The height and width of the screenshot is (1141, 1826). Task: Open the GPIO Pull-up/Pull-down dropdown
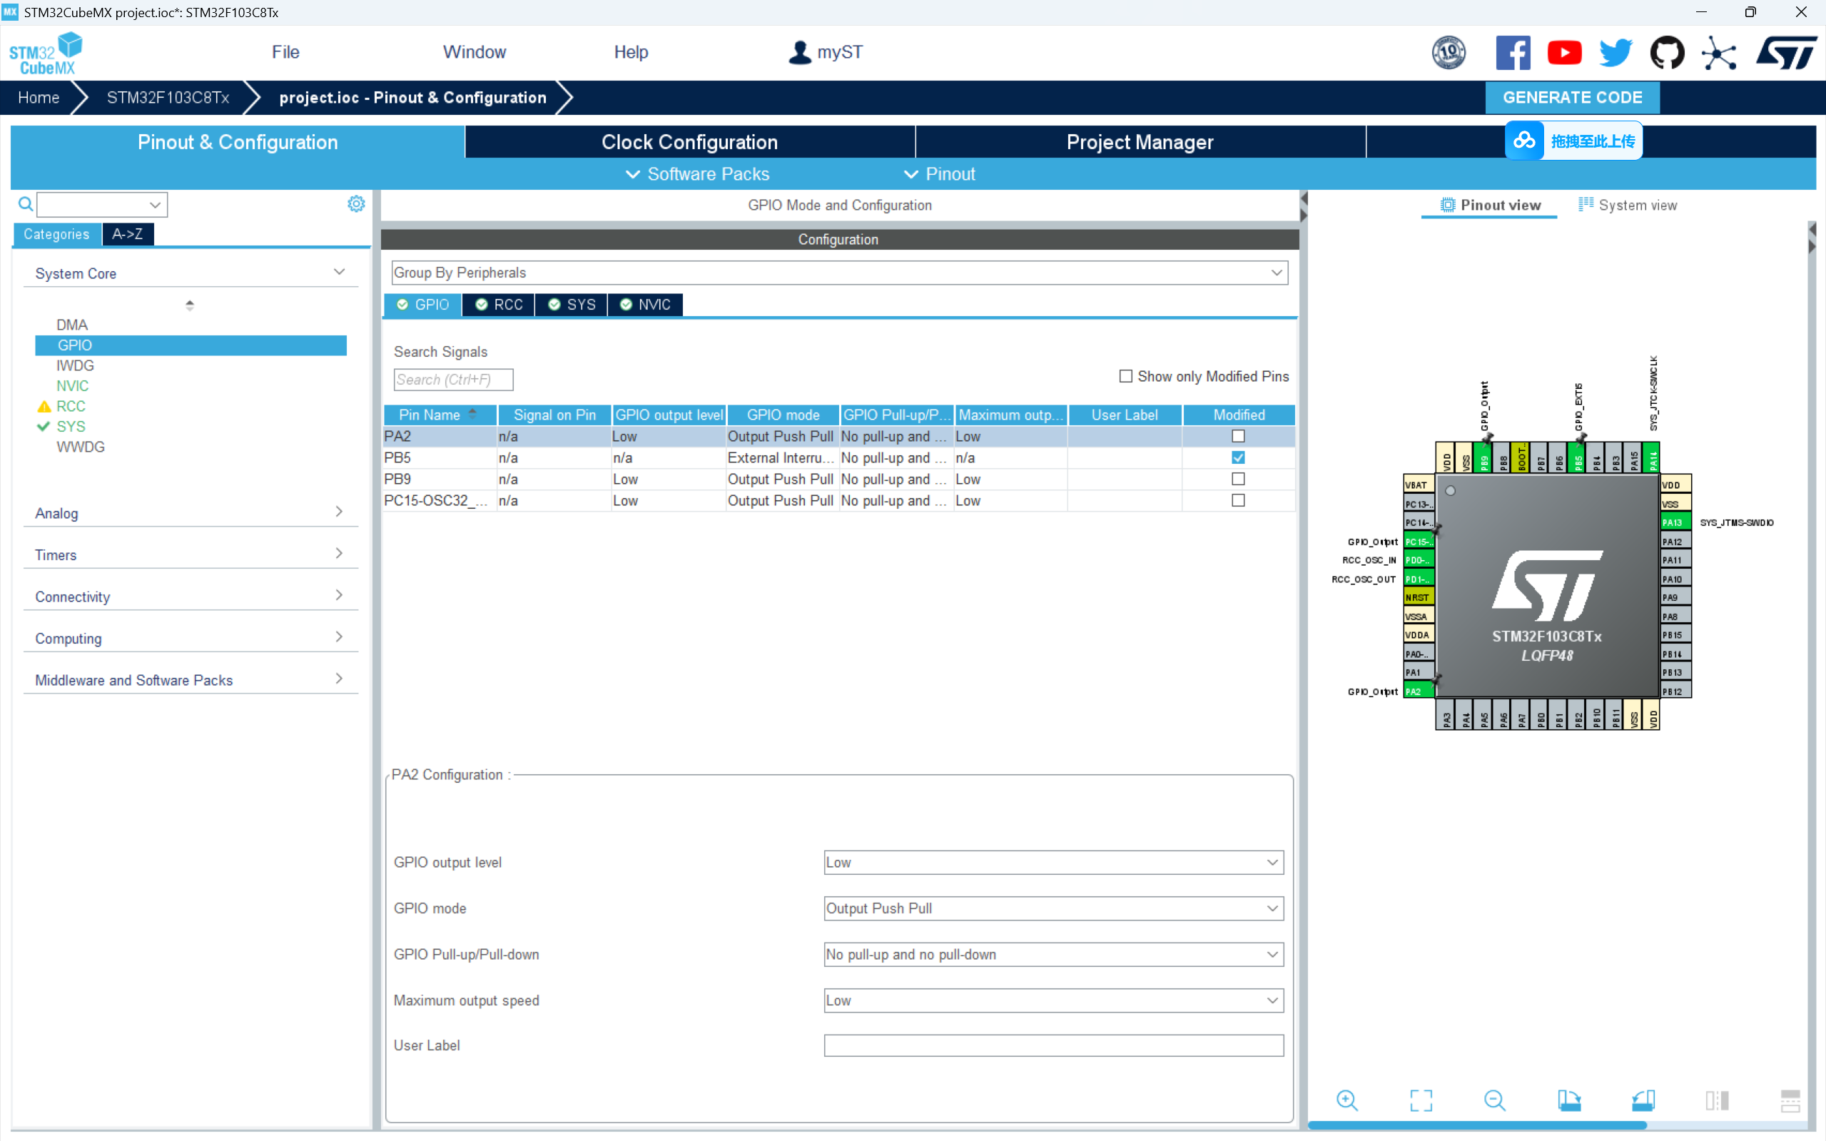1053,955
